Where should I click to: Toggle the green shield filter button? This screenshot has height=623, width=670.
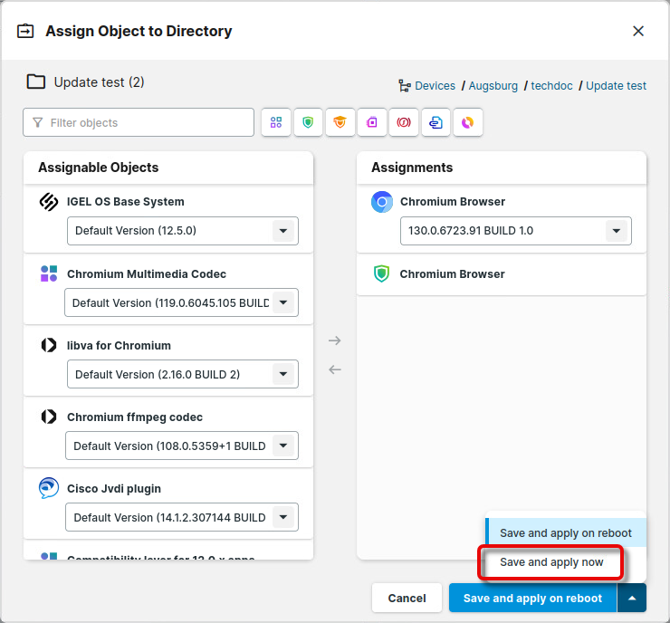tap(308, 122)
